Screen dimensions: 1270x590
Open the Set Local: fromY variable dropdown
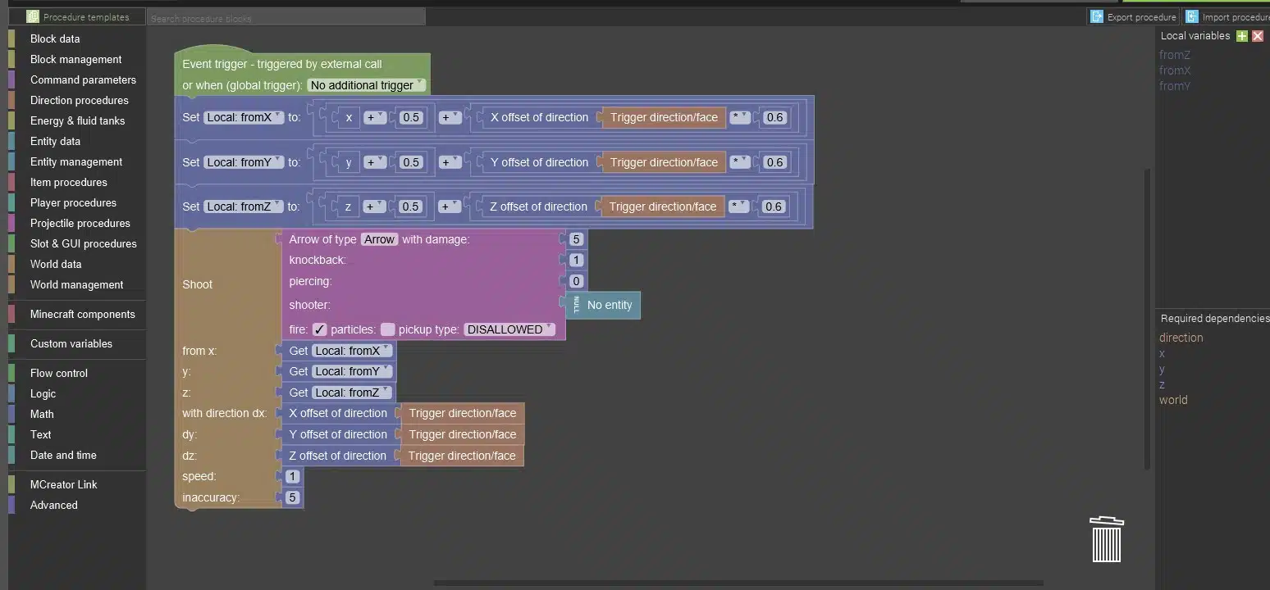pos(244,162)
